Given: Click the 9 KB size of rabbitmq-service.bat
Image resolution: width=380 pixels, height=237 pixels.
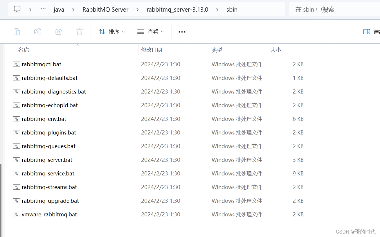Looking at the screenshot, I should [x=298, y=173].
